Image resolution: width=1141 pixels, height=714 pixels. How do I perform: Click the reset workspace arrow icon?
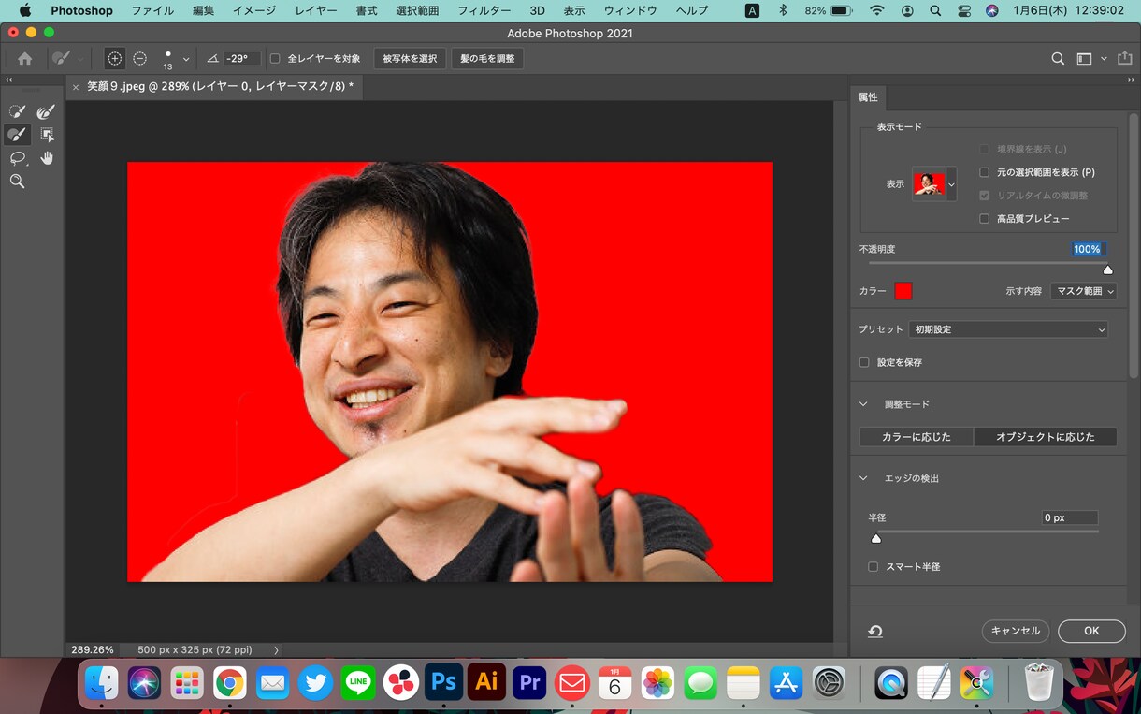(874, 632)
